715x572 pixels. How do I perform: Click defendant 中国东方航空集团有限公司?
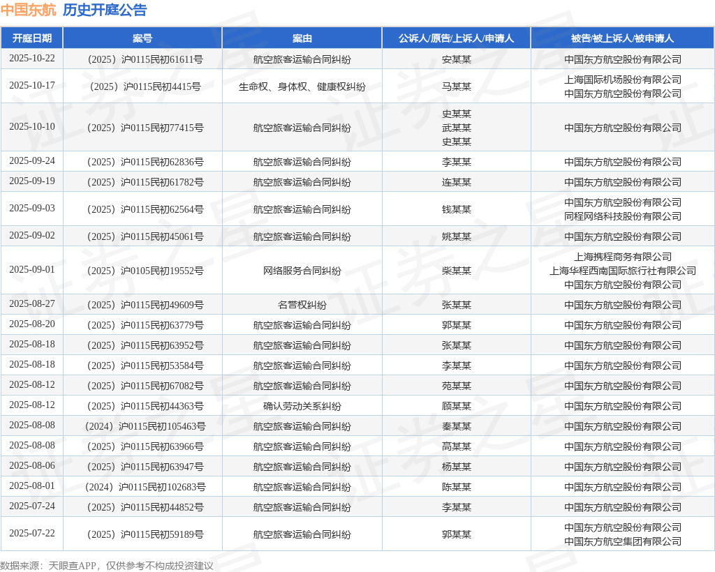622,541
